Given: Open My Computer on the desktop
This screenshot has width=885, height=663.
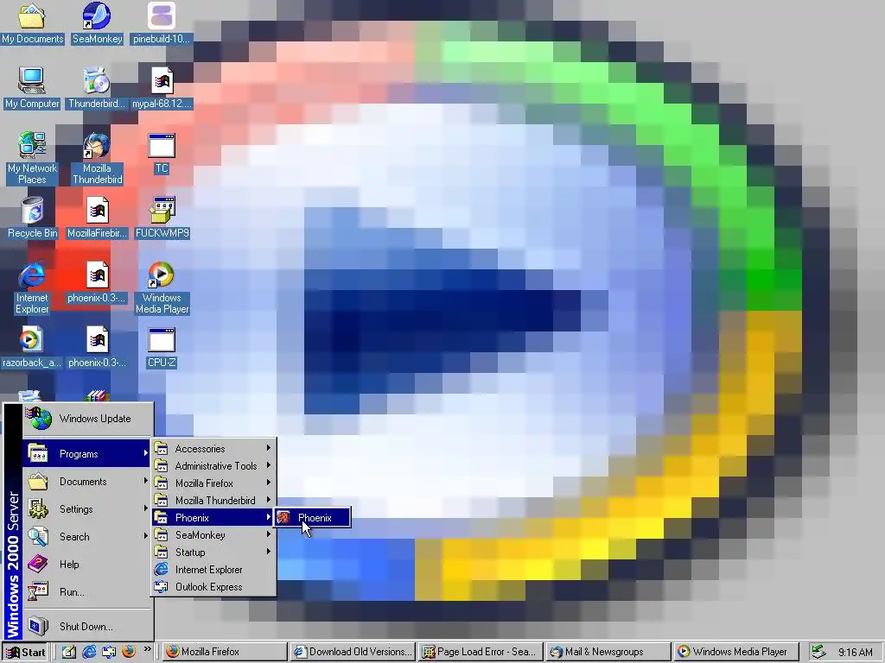Looking at the screenshot, I should click(x=32, y=87).
